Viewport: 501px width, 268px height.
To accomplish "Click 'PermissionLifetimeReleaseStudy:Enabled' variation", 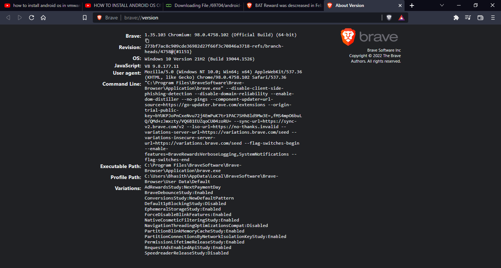I will tap(194, 242).
